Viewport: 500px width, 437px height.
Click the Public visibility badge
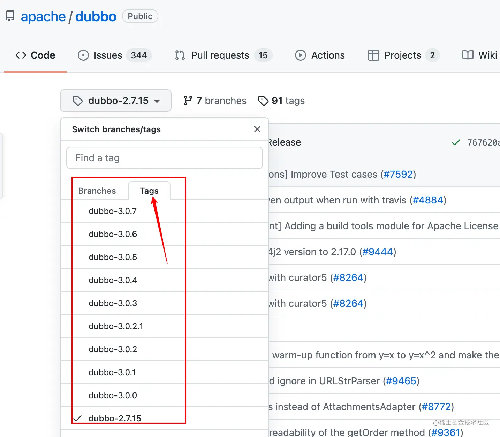coord(140,16)
